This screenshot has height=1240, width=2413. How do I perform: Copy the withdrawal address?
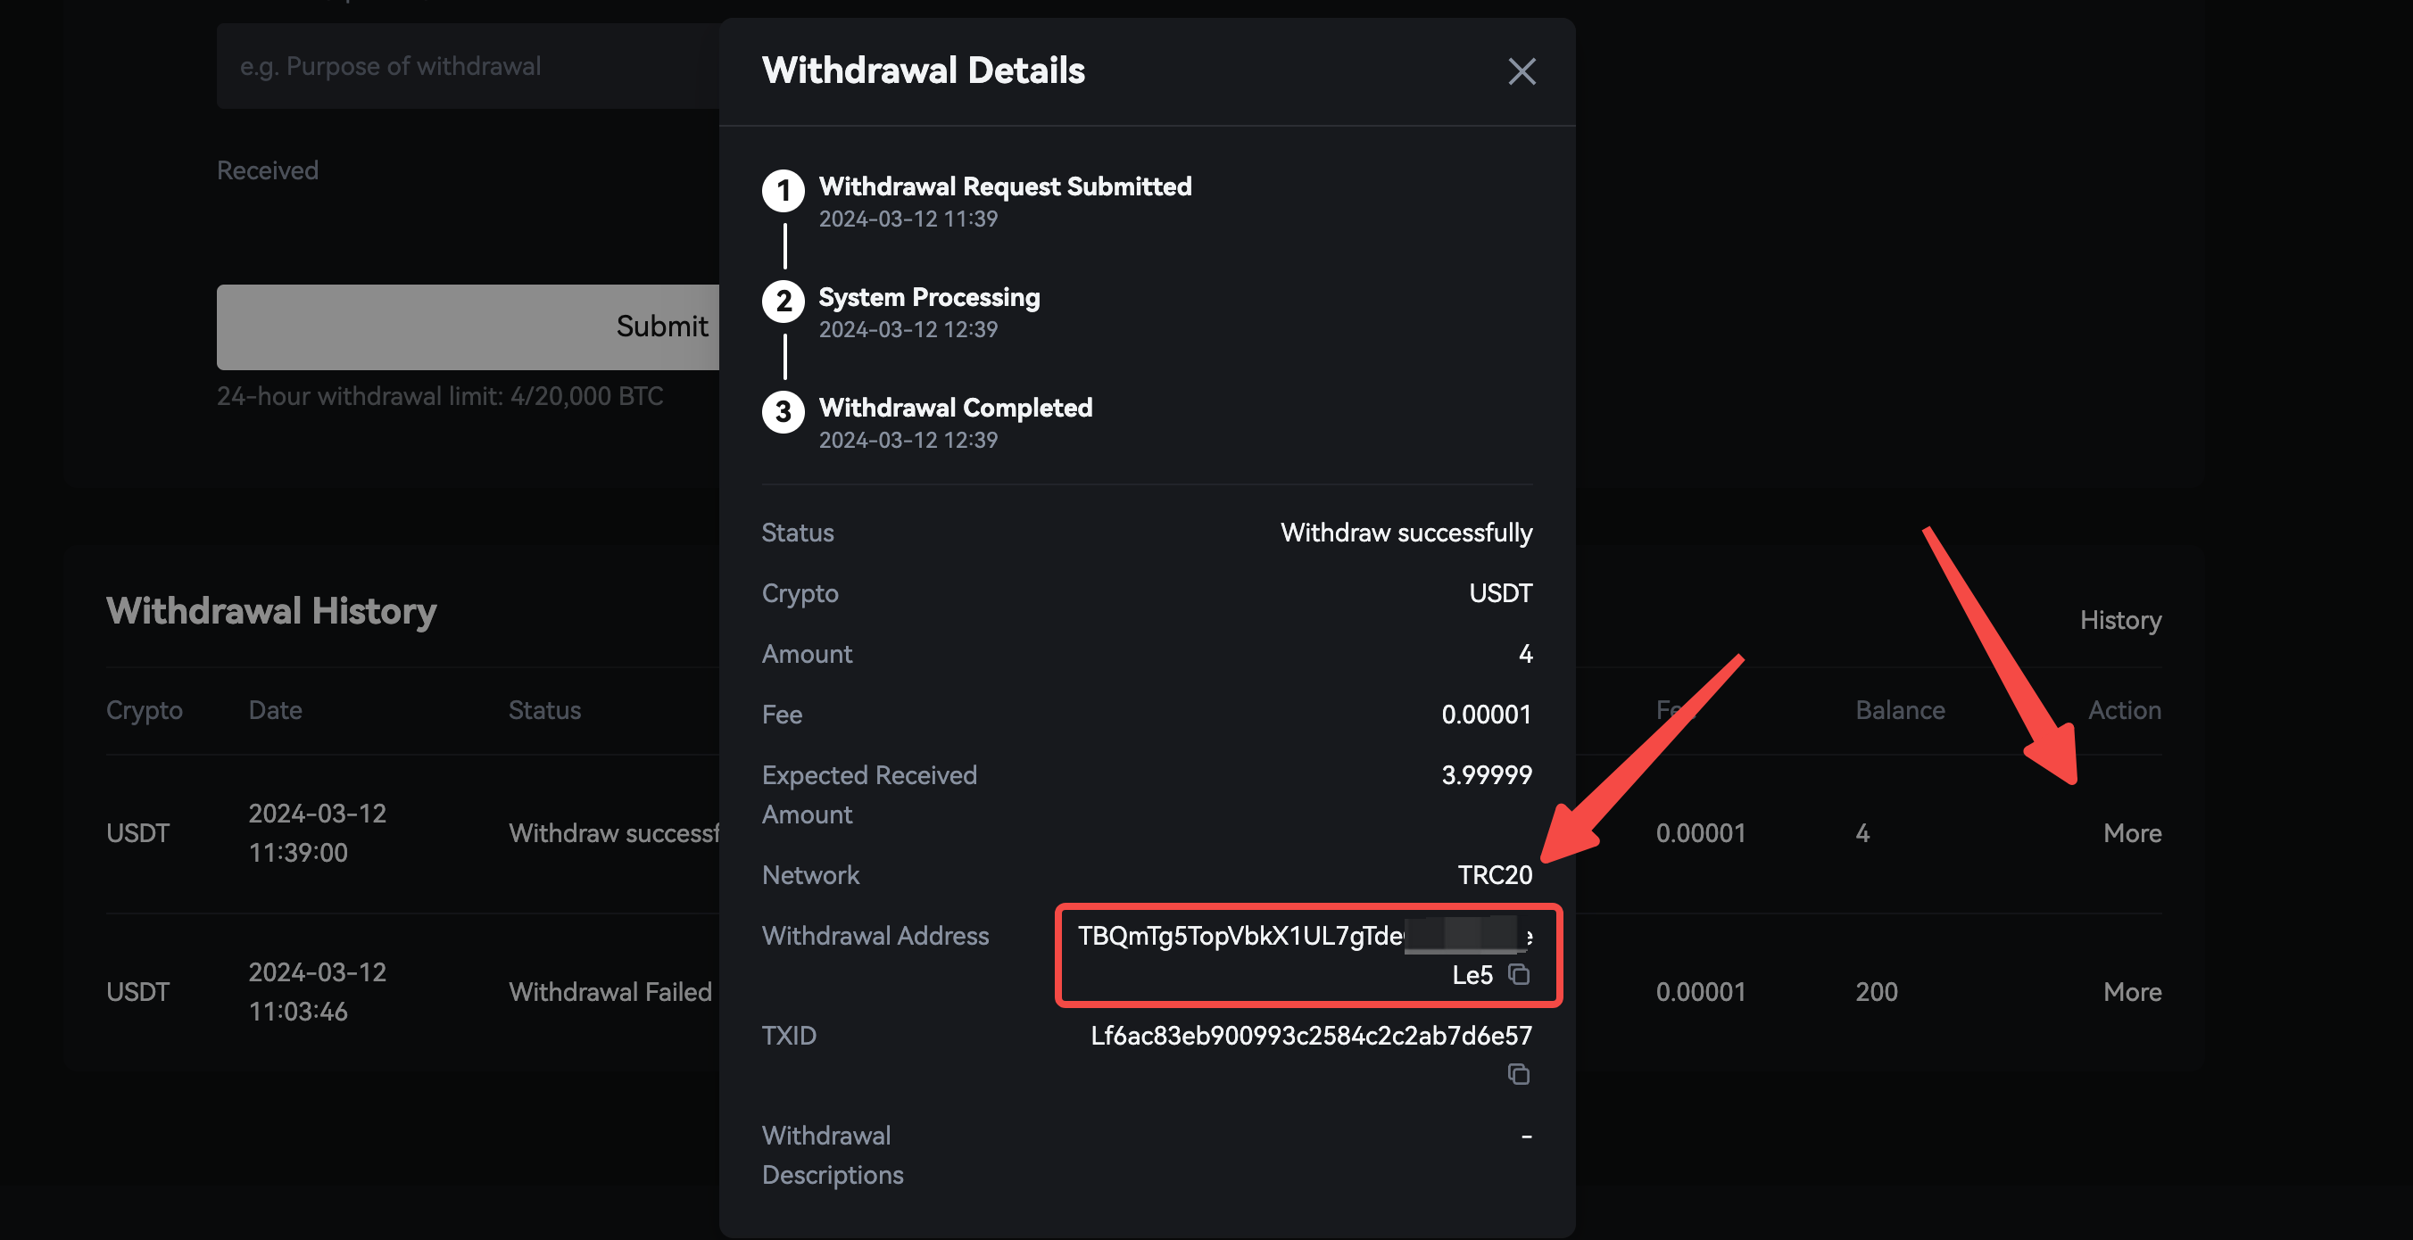click(x=1519, y=975)
